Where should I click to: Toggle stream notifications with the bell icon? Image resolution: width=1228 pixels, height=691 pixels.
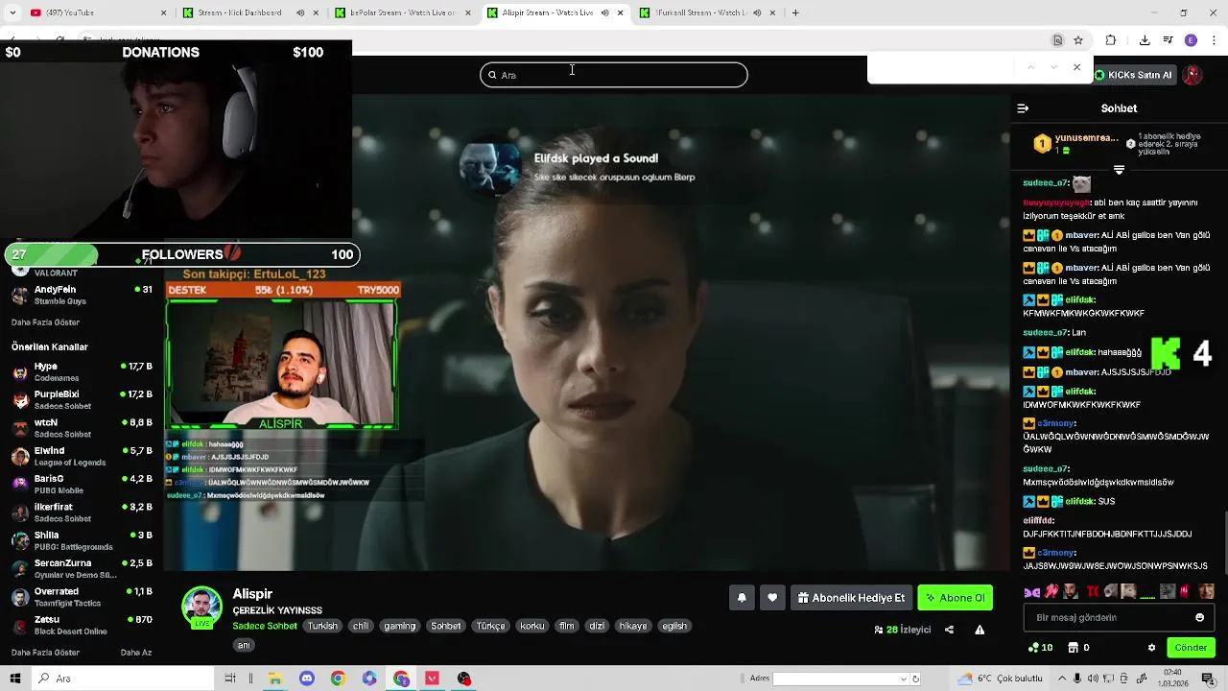click(742, 598)
